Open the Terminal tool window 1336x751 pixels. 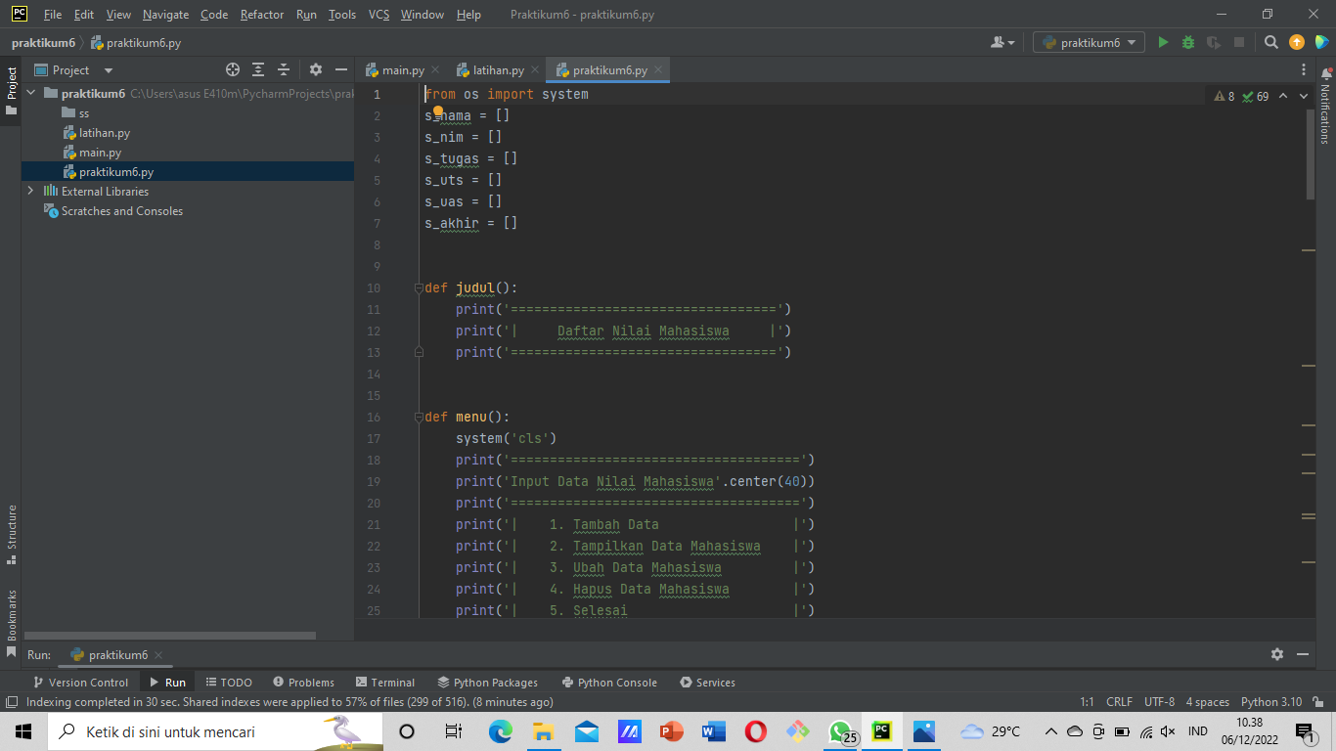(385, 683)
